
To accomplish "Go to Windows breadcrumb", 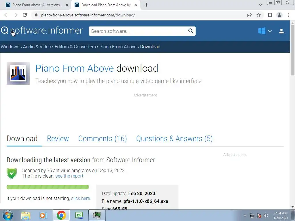I will pos(10,47).
